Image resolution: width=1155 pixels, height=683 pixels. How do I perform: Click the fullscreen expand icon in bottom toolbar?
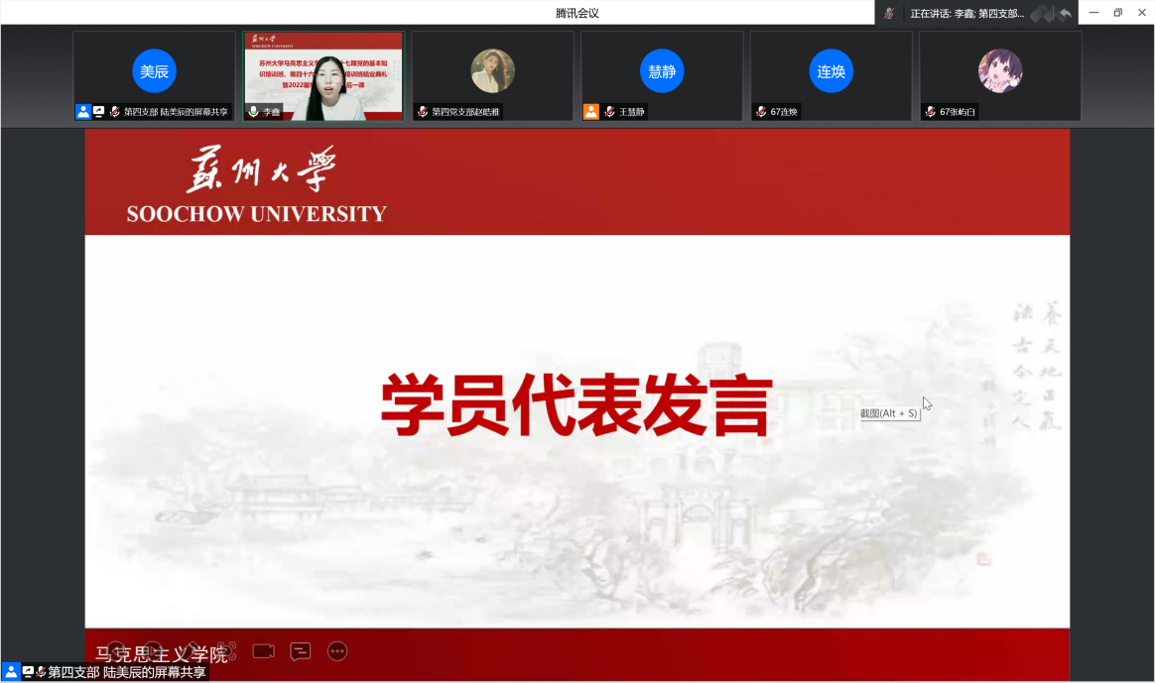pos(228,650)
